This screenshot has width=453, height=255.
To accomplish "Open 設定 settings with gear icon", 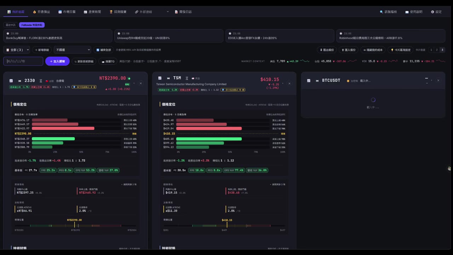I will (x=436, y=12).
